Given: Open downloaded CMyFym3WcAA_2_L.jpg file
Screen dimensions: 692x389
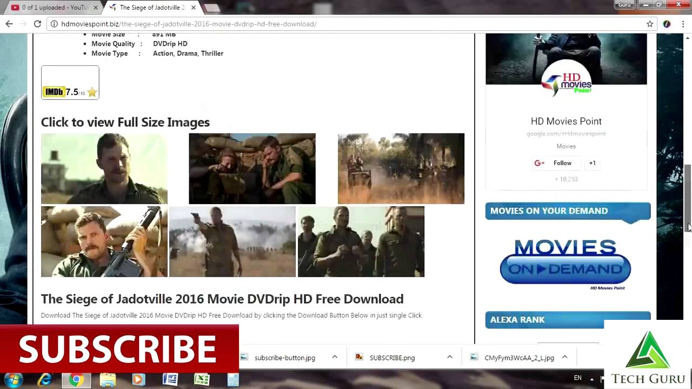Looking at the screenshot, I should pyautogui.click(x=513, y=358).
